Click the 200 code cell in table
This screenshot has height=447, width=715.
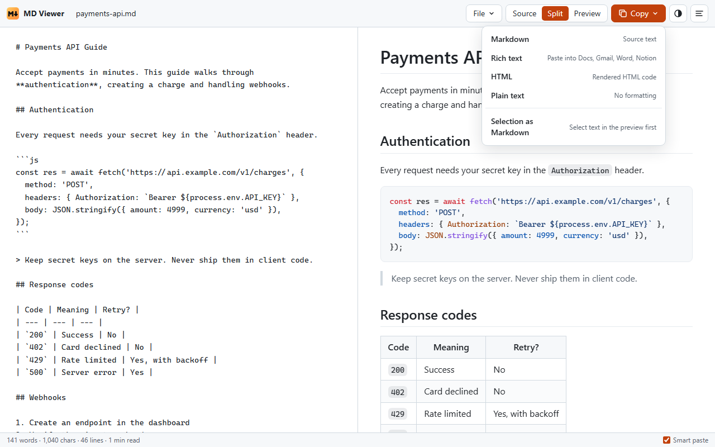[x=398, y=369]
